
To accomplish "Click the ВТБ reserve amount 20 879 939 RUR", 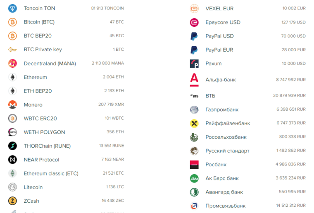I will (289, 96).
